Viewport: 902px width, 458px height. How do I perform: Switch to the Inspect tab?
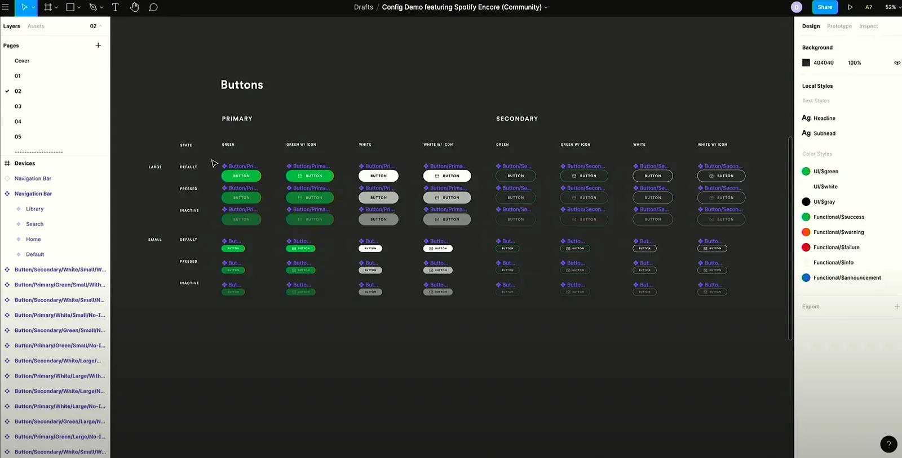click(868, 26)
